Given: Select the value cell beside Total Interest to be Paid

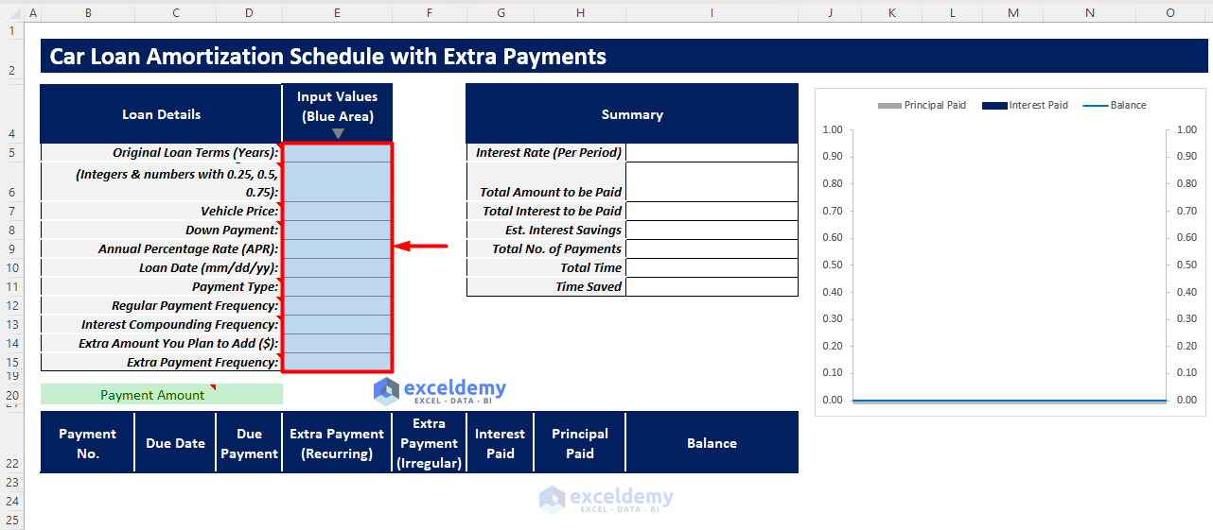Looking at the screenshot, I should (712, 211).
